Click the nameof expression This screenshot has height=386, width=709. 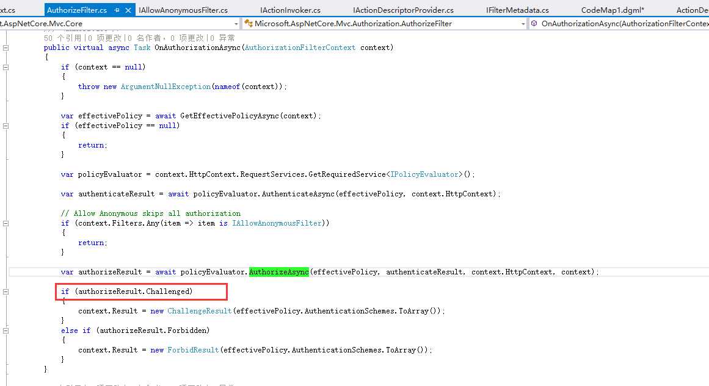[227, 87]
